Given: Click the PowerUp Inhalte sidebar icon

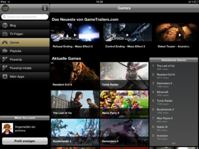Looking at the screenshot, I should click(x=5, y=68).
